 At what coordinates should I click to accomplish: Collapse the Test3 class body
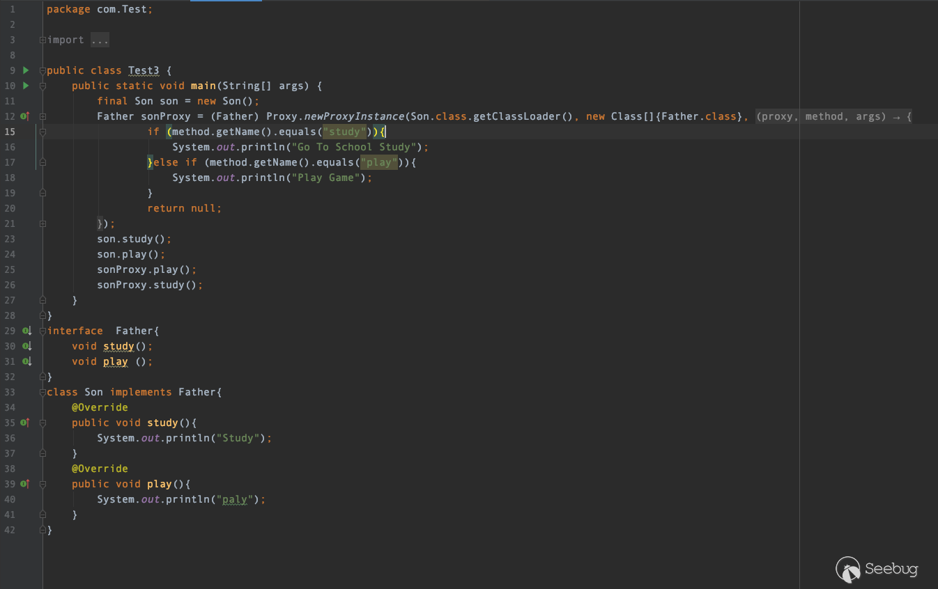[x=43, y=70]
